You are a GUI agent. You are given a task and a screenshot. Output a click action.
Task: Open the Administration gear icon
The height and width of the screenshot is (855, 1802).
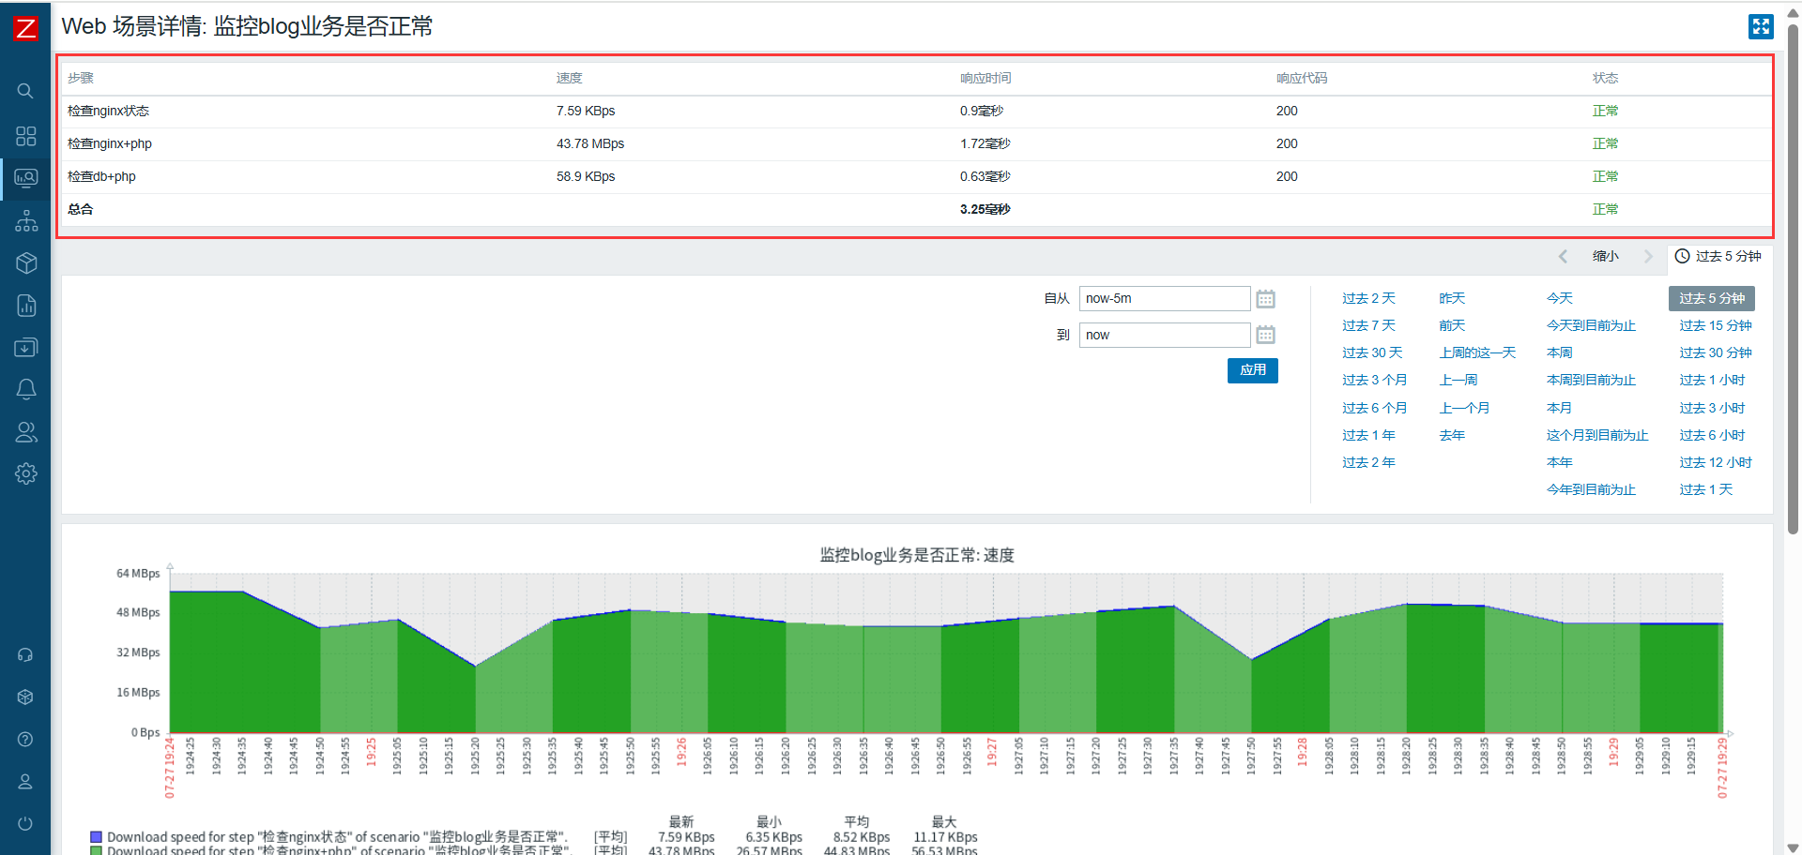(x=25, y=473)
